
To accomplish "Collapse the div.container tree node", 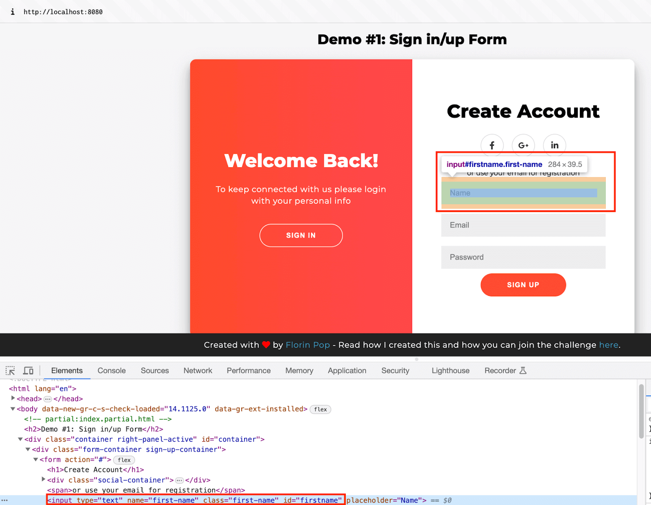I will coord(20,439).
